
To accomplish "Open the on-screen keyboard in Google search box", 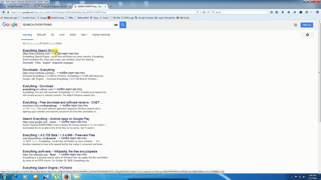I will point(116,25).
